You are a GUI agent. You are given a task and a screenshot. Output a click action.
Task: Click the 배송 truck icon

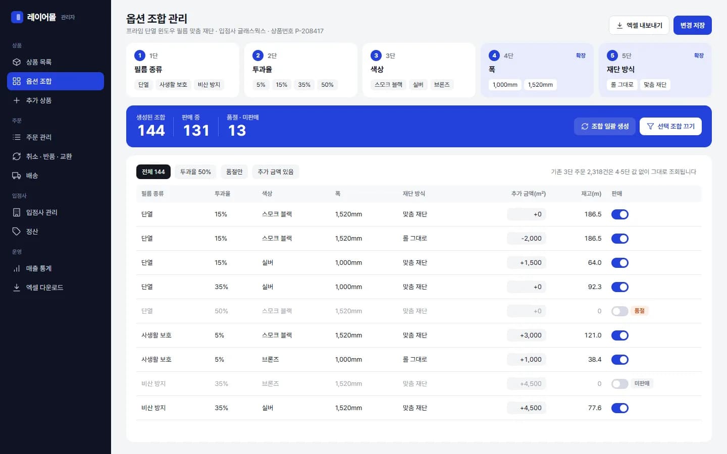click(17, 176)
